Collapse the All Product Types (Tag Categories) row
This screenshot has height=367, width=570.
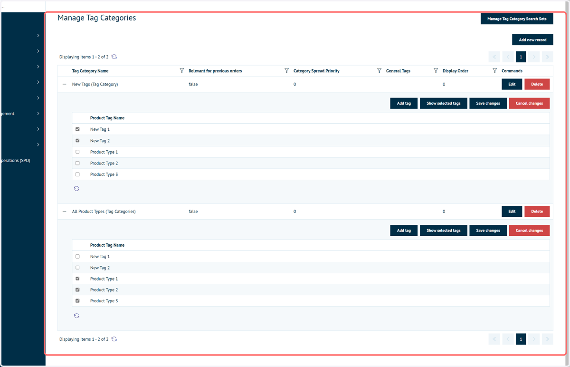click(x=65, y=212)
